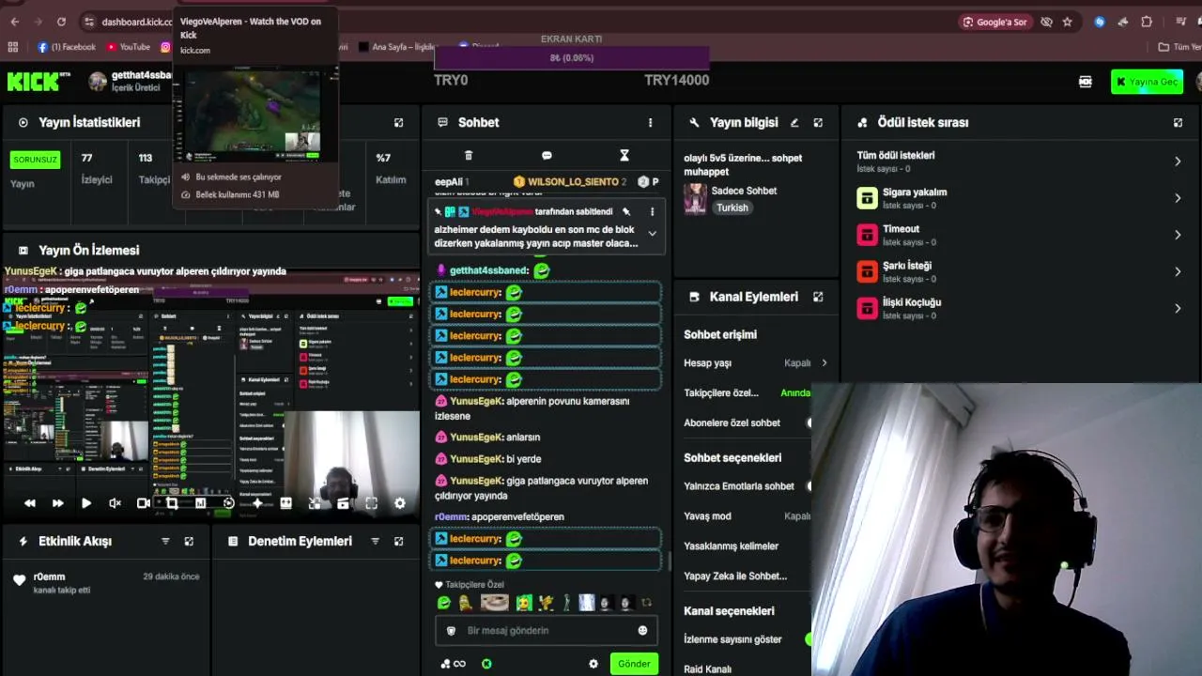Open Hesap yaşı setting options

pyautogui.click(x=755, y=363)
